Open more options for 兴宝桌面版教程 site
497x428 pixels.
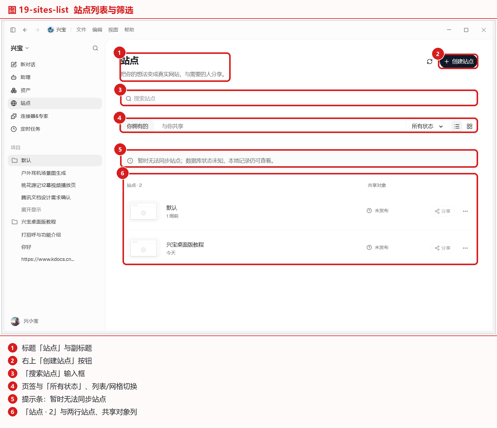click(x=465, y=248)
